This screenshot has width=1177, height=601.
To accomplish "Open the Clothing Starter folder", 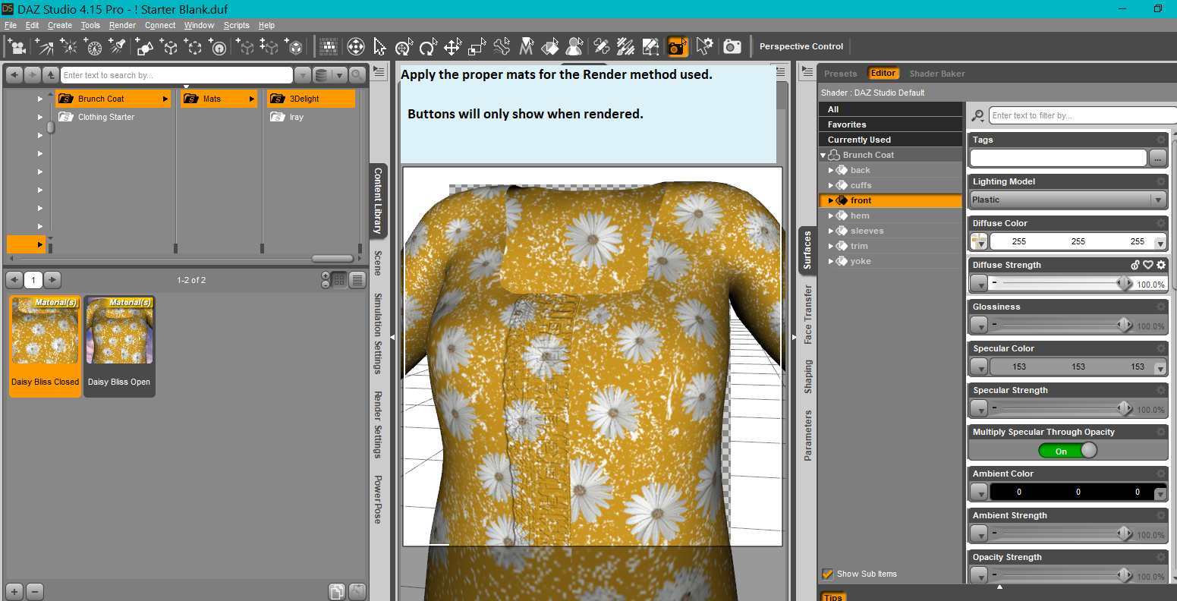I will (113, 117).
